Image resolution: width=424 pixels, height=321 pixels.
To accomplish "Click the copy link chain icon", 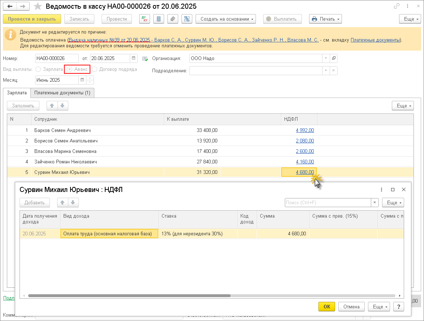I will pos(397,7).
